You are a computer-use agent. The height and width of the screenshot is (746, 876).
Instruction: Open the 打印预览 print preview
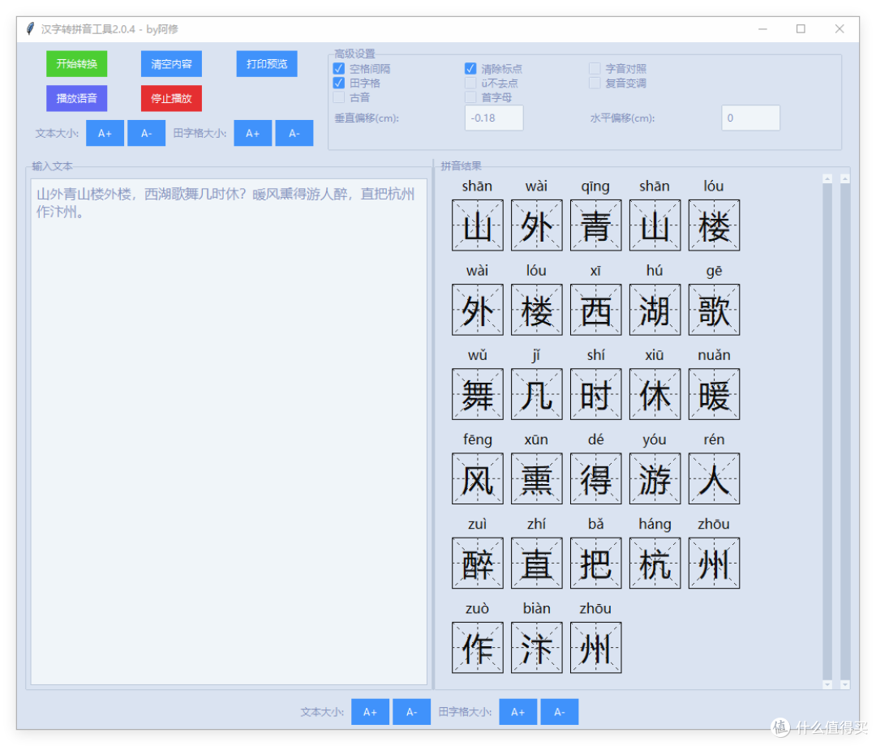267,64
